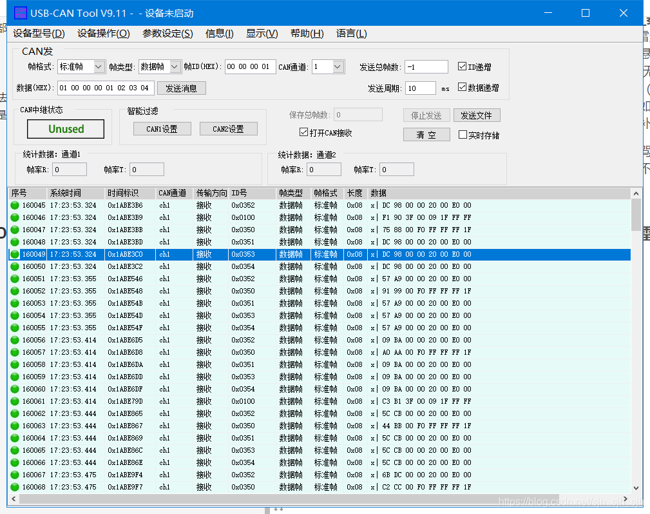Enable 实时存储 real-time saving
The image size is (650, 514).
pyautogui.click(x=464, y=133)
